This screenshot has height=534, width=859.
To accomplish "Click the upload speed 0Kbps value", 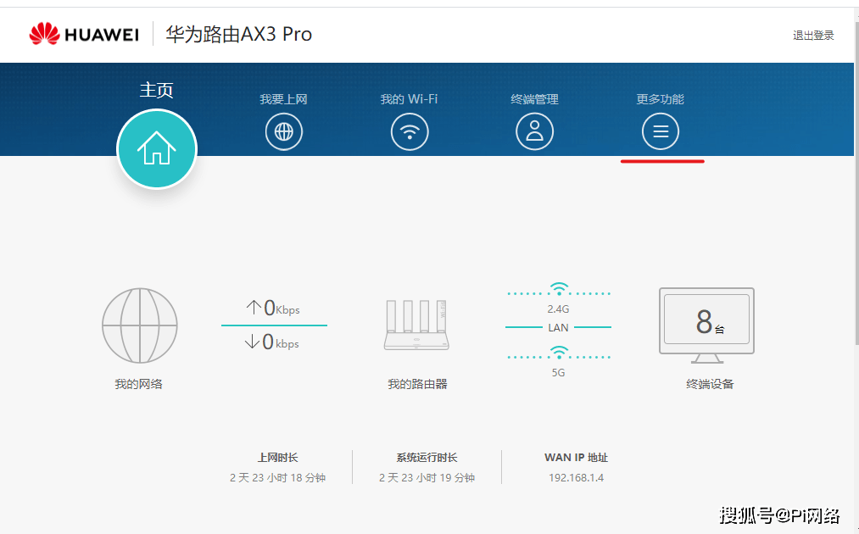I will [282, 308].
